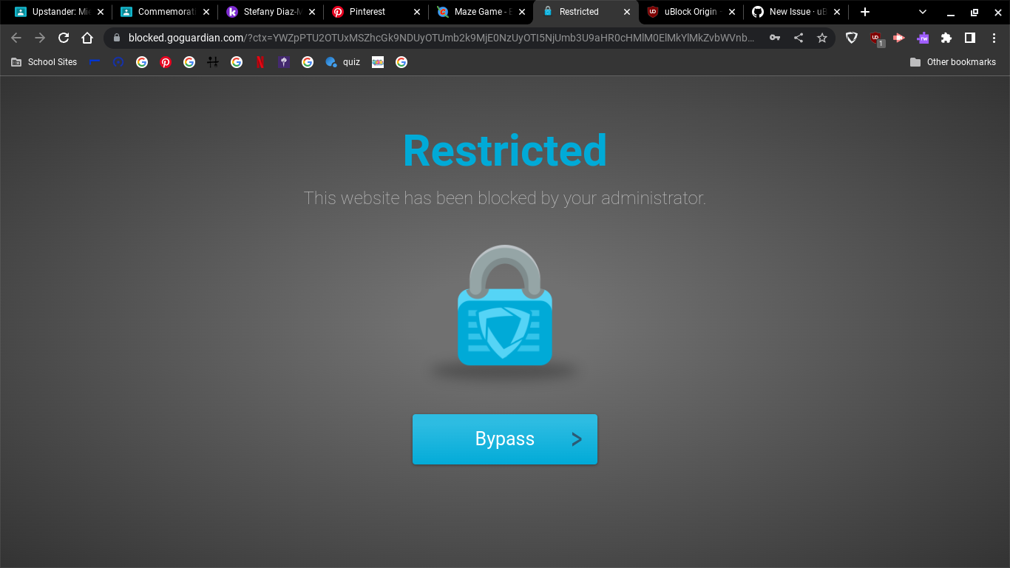Screen dimensions: 1010x568
Task: Click the shield privacy extension icon
Action: [x=852, y=38]
